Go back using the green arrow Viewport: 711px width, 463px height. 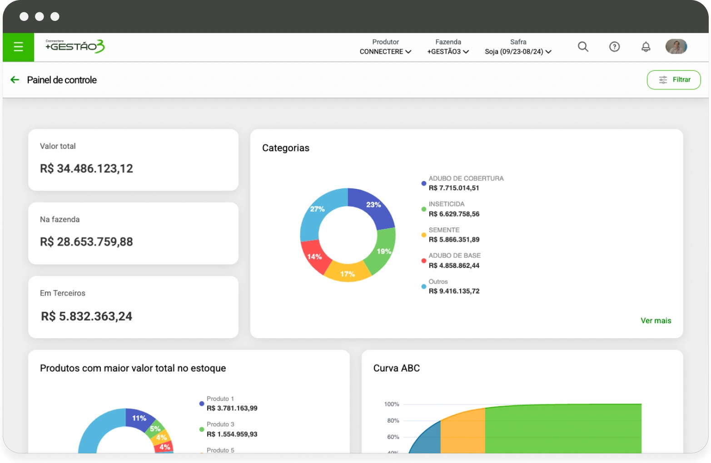pyautogui.click(x=15, y=80)
